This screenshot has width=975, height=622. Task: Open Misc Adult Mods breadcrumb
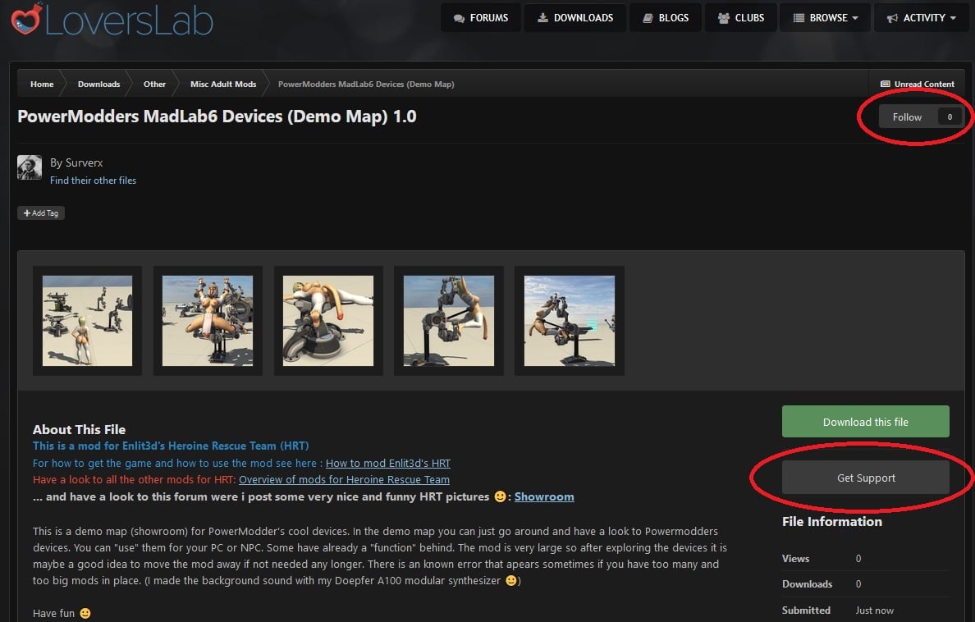[223, 84]
